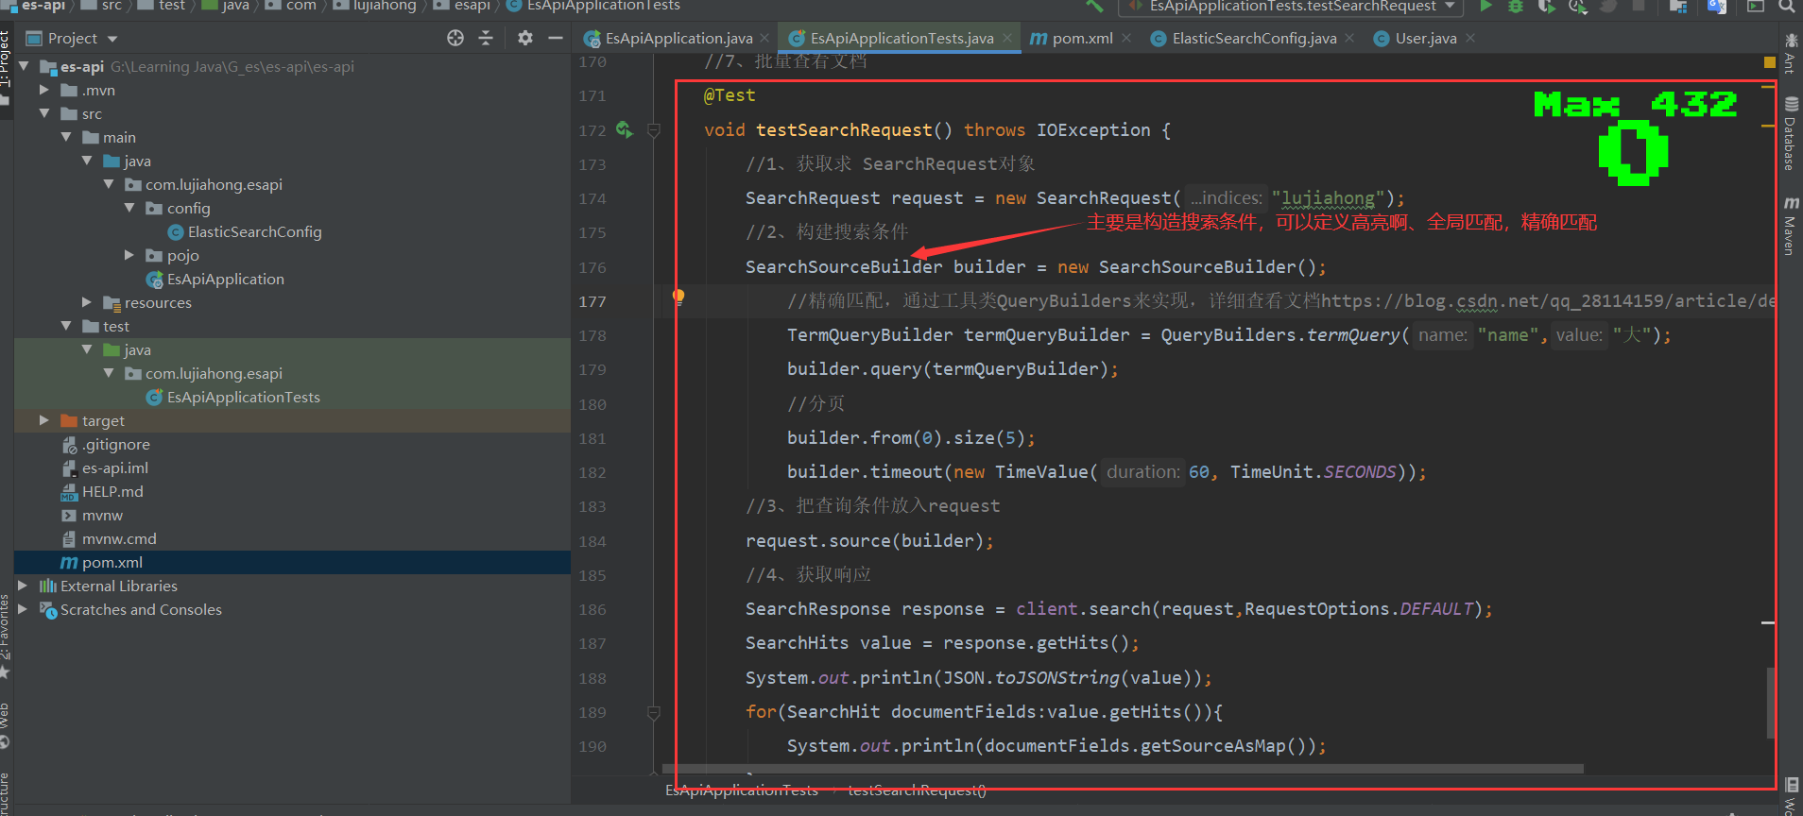1803x816 pixels.
Task: Expand the target folder
Action: coord(43,420)
